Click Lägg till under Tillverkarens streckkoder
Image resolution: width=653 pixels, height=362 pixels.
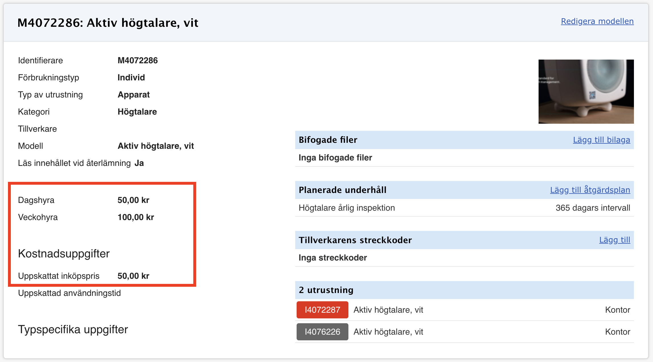[614, 240]
